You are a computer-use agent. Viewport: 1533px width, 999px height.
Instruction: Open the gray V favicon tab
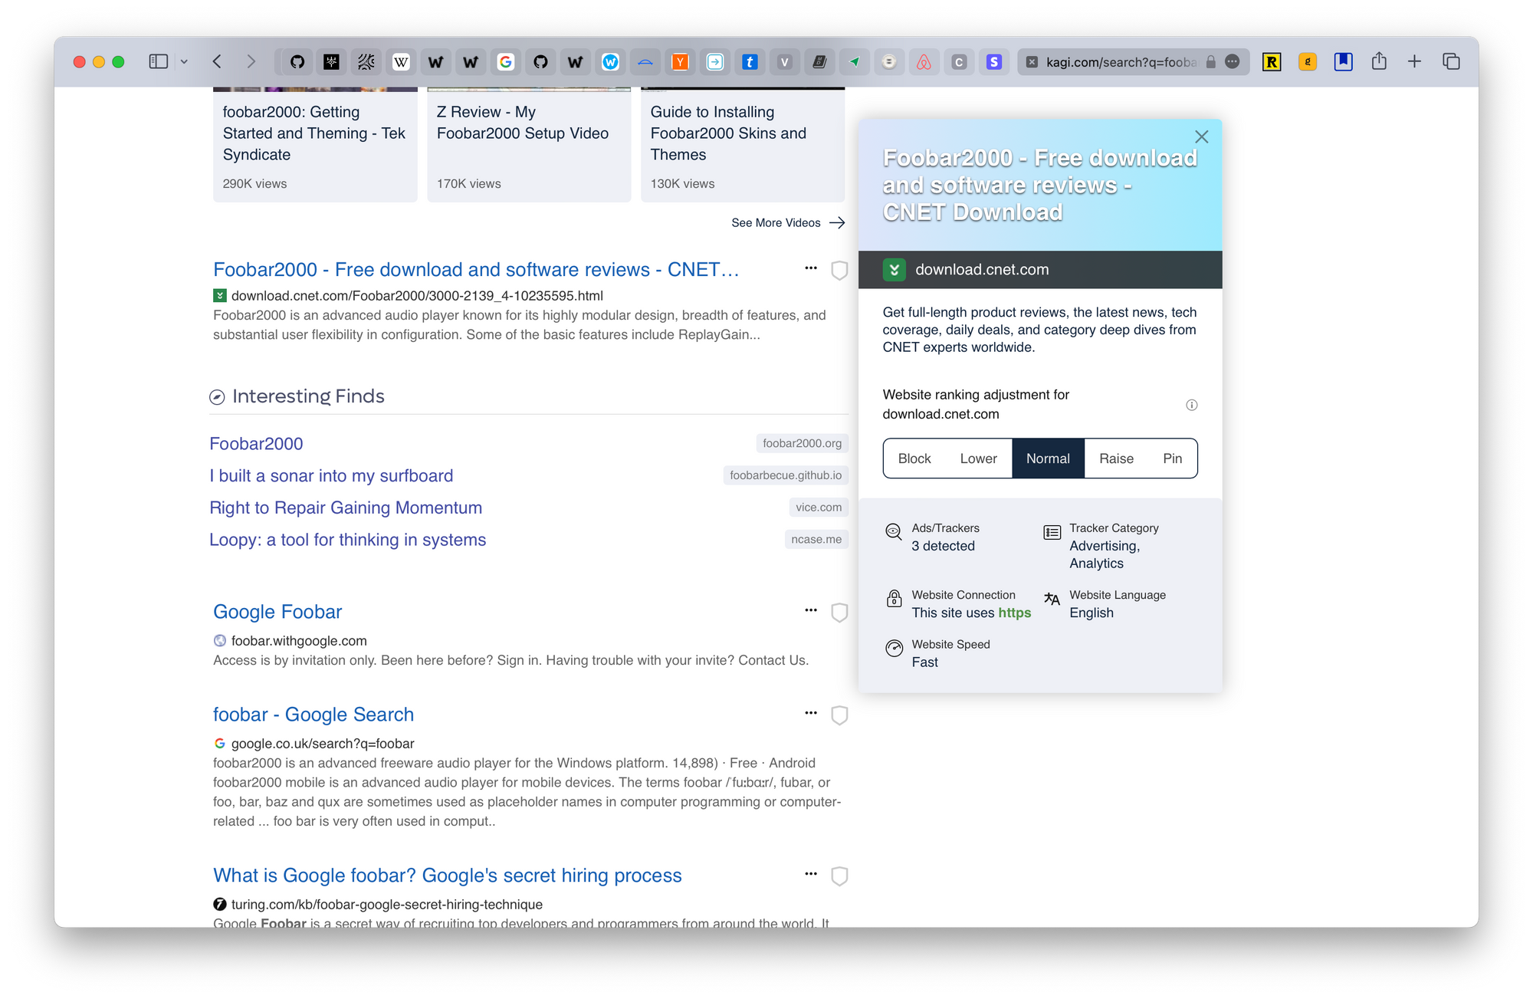[785, 62]
